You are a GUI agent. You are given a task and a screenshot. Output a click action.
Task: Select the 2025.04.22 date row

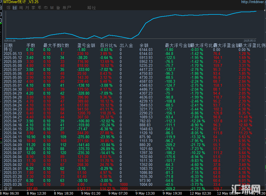[13, 113]
